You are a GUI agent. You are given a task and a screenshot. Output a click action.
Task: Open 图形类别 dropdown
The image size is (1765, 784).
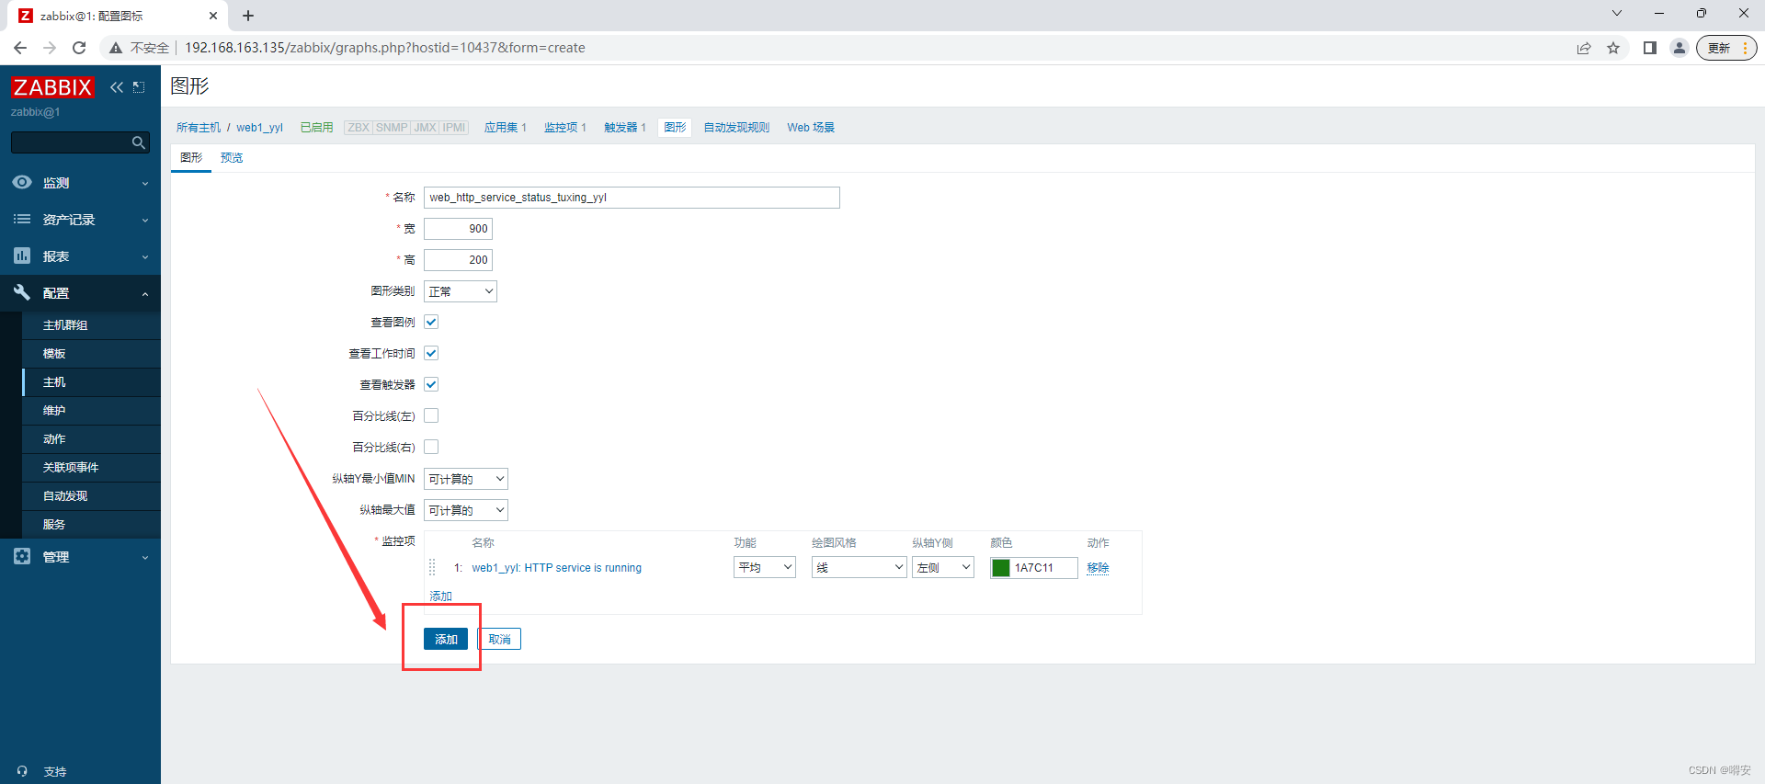(461, 291)
